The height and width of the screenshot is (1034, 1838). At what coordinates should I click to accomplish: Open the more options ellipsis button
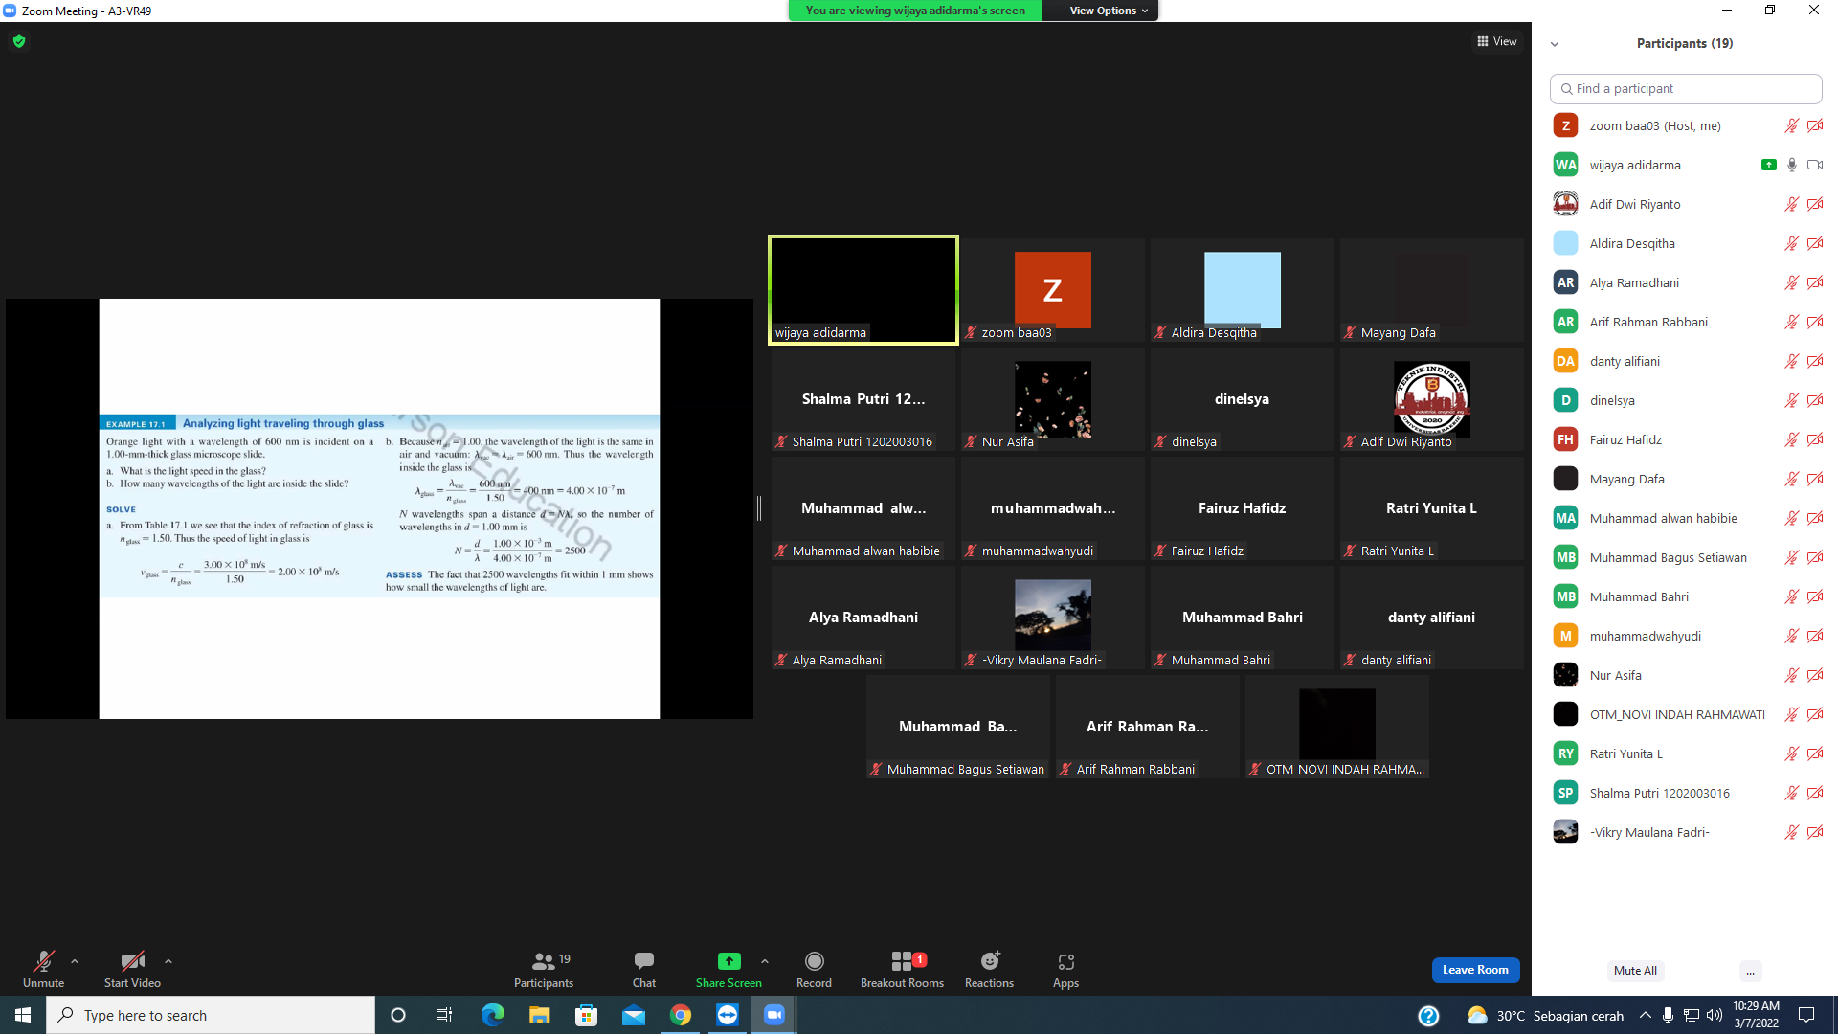click(1750, 971)
